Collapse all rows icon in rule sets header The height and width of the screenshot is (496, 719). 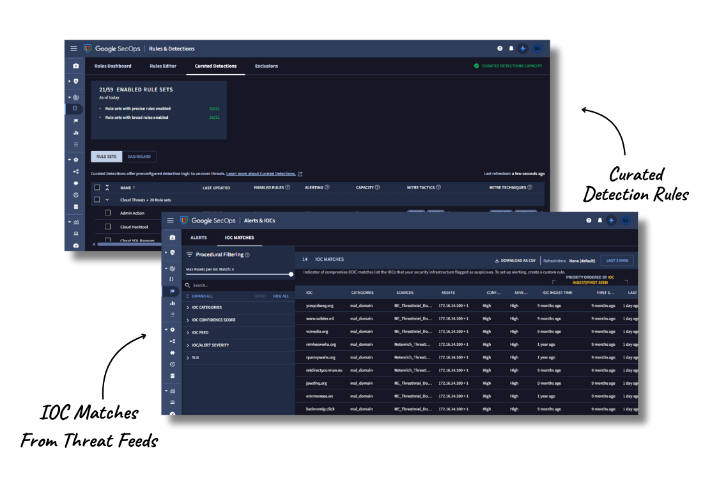[x=107, y=187]
